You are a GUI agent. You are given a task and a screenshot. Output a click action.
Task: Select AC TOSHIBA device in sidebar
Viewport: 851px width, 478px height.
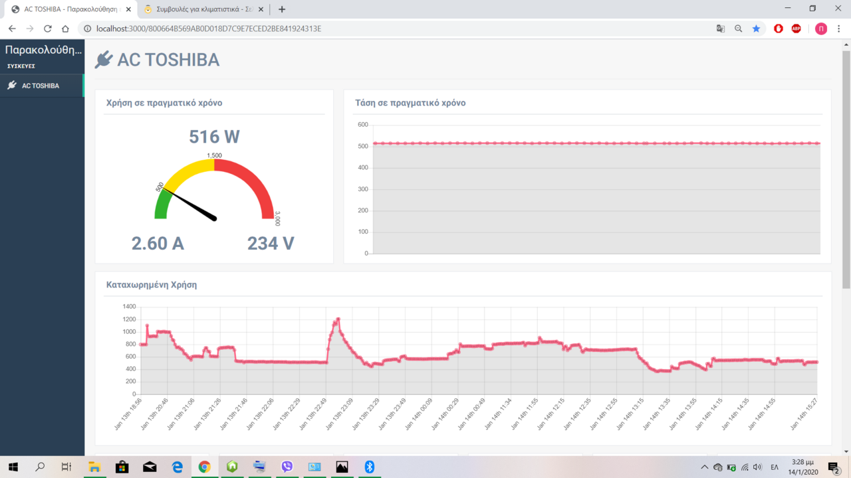click(42, 86)
